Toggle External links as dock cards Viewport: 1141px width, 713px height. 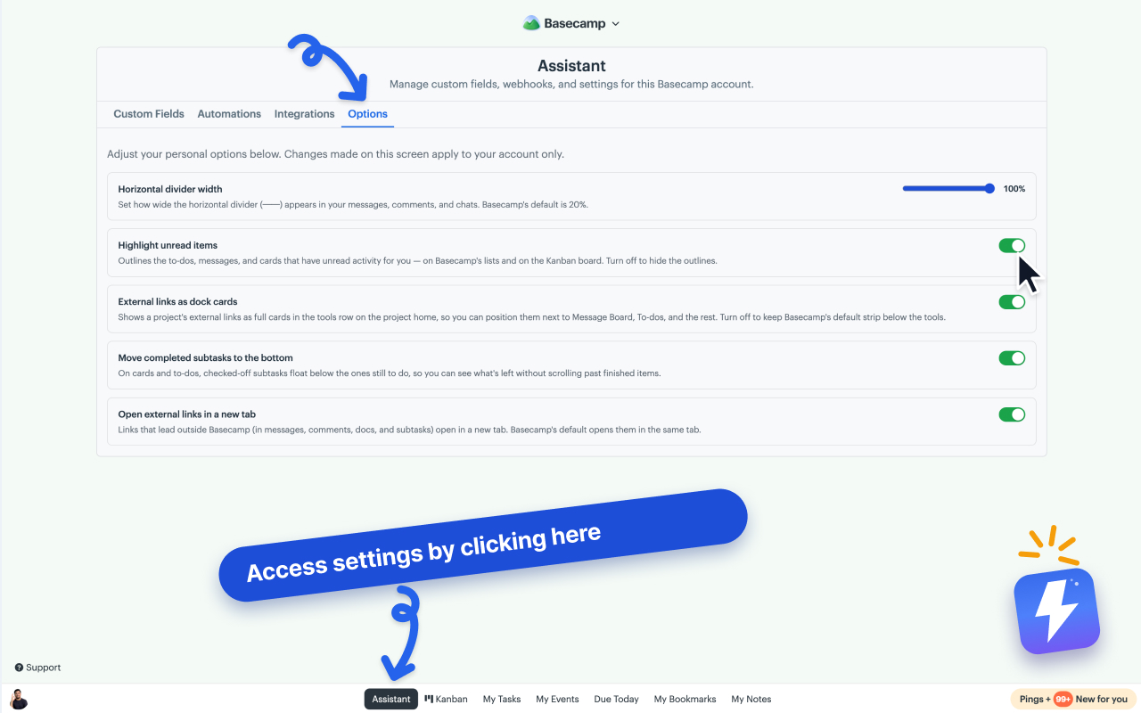coord(1012,302)
